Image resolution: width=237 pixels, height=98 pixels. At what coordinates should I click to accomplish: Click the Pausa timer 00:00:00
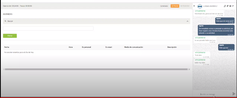coord(26,6)
